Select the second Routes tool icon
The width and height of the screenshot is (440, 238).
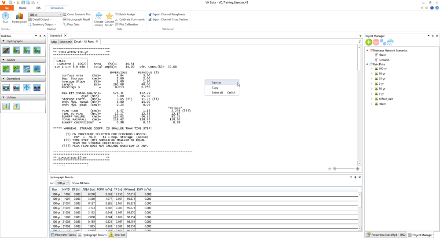[x=16, y=69]
